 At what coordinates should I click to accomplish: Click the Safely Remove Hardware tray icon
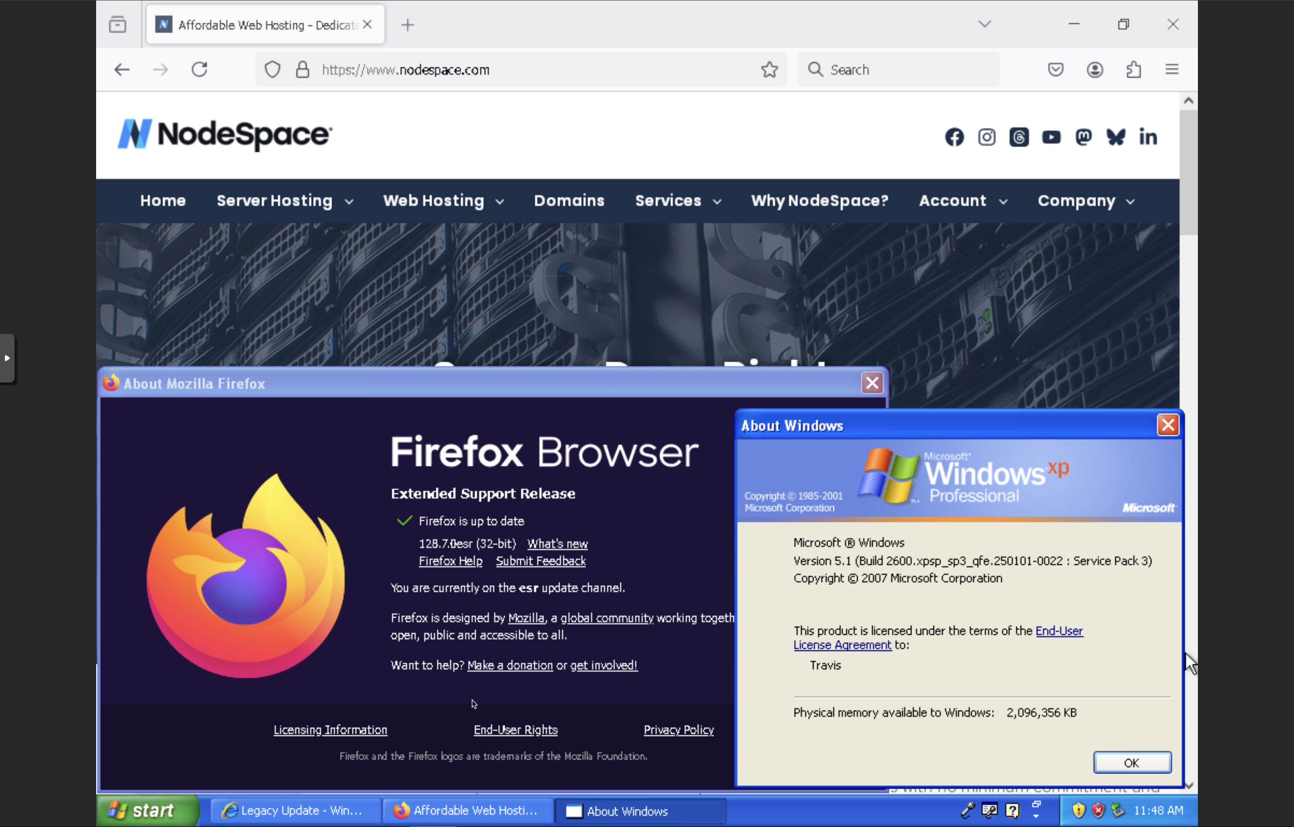pos(1118,810)
